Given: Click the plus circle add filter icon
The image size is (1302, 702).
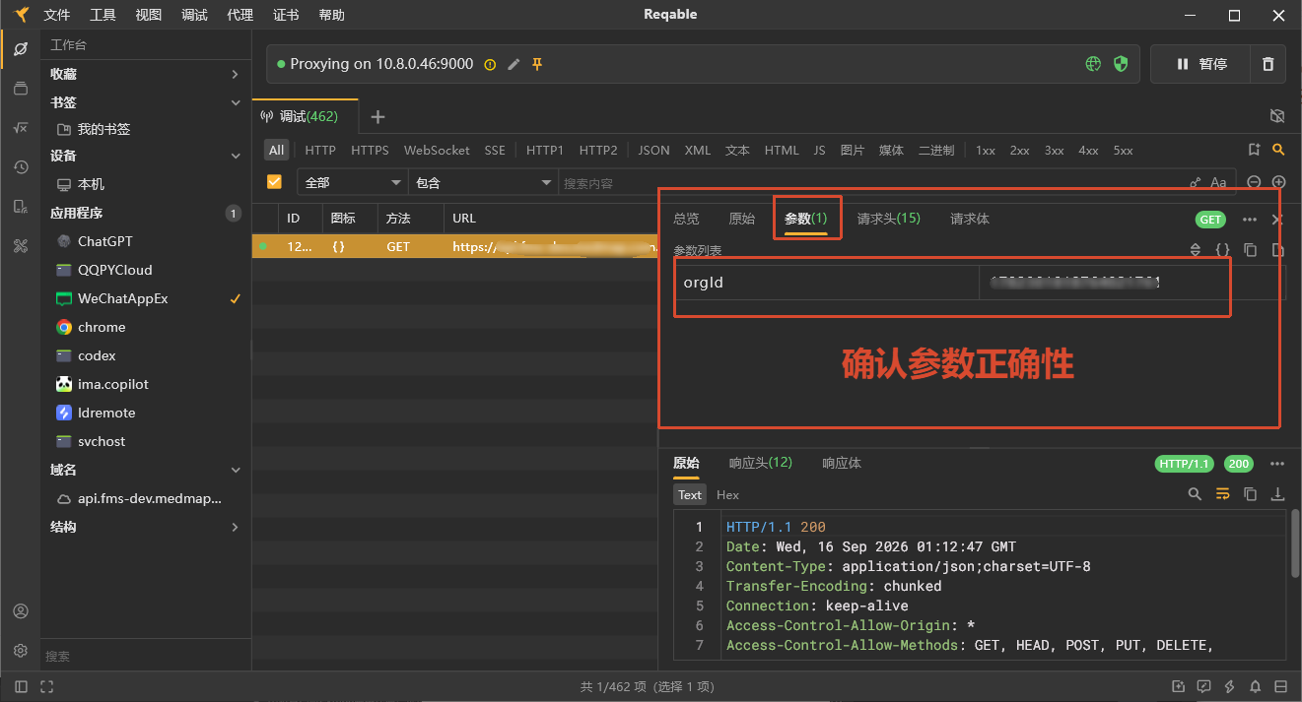Looking at the screenshot, I should click(1279, 182).
